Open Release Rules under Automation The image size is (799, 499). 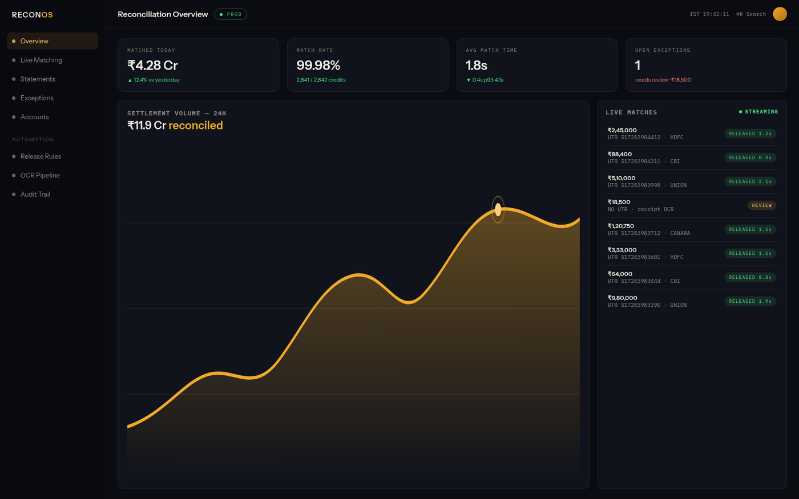(53, 156)
